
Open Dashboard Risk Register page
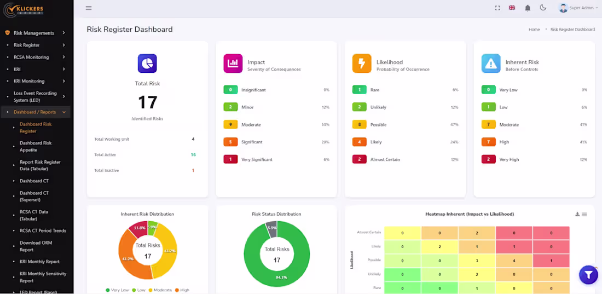36,128
